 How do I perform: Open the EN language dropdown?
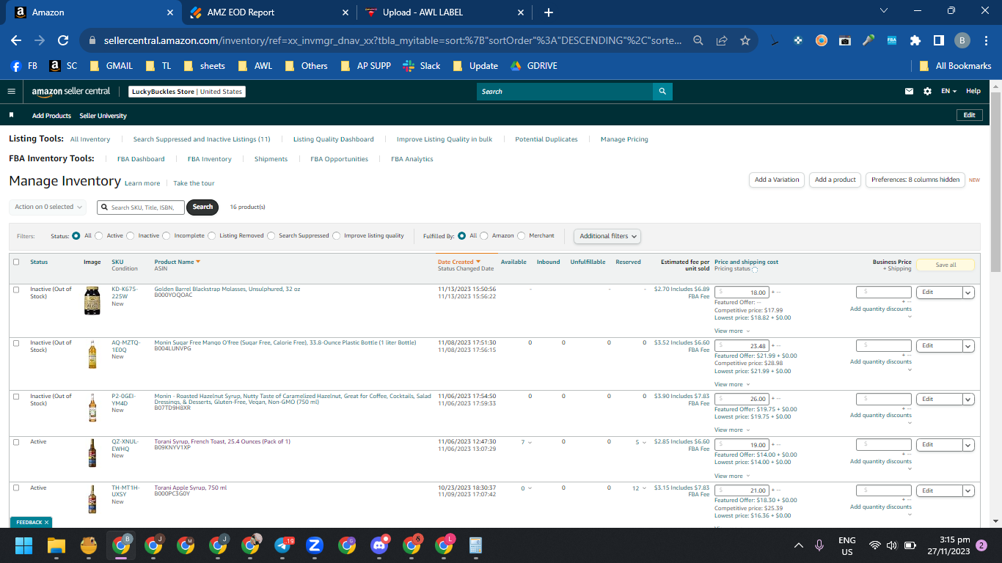pyautogui.click(x=949, y=92)
